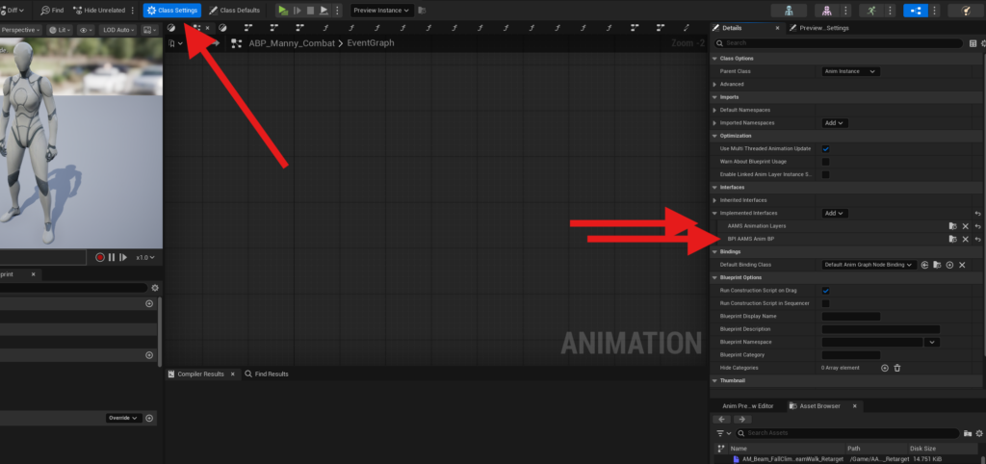Enable Warn About Blueprint Usage checkbox

coord(826,162)
